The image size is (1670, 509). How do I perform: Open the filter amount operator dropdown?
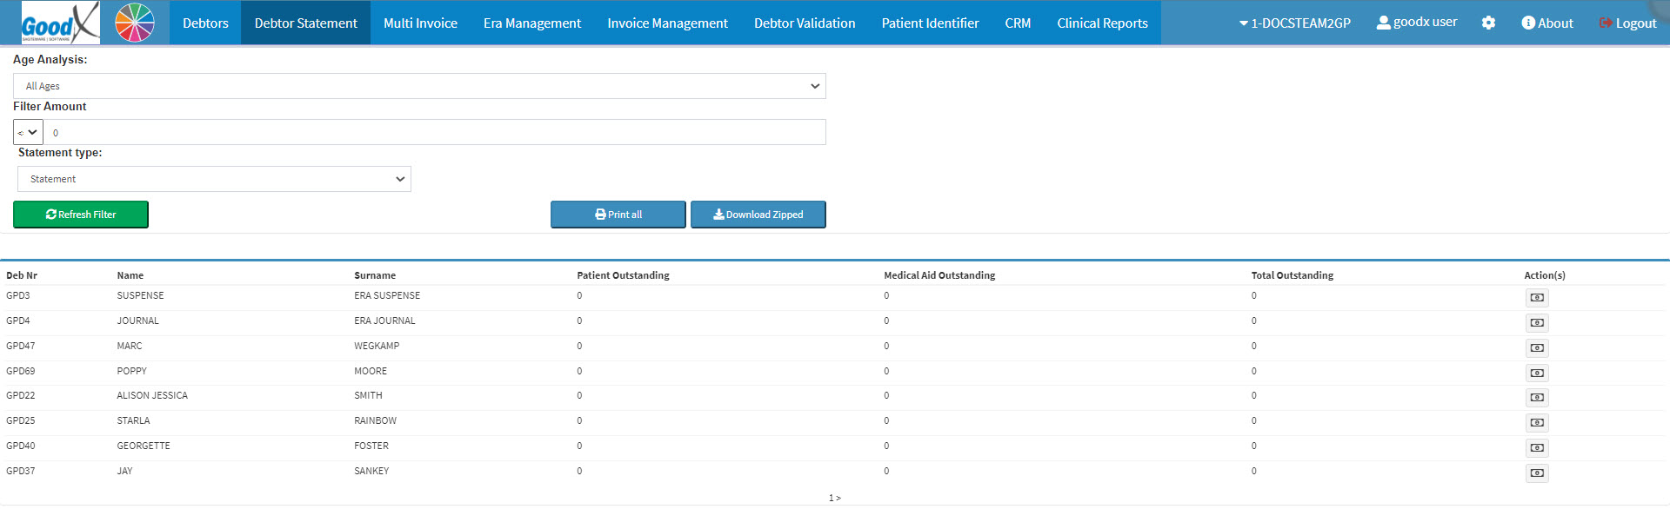[x=28, y=133]
